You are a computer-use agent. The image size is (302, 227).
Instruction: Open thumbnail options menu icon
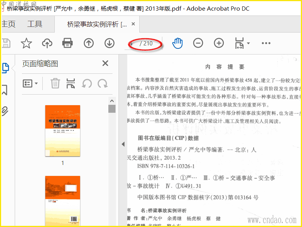[28, 84]
